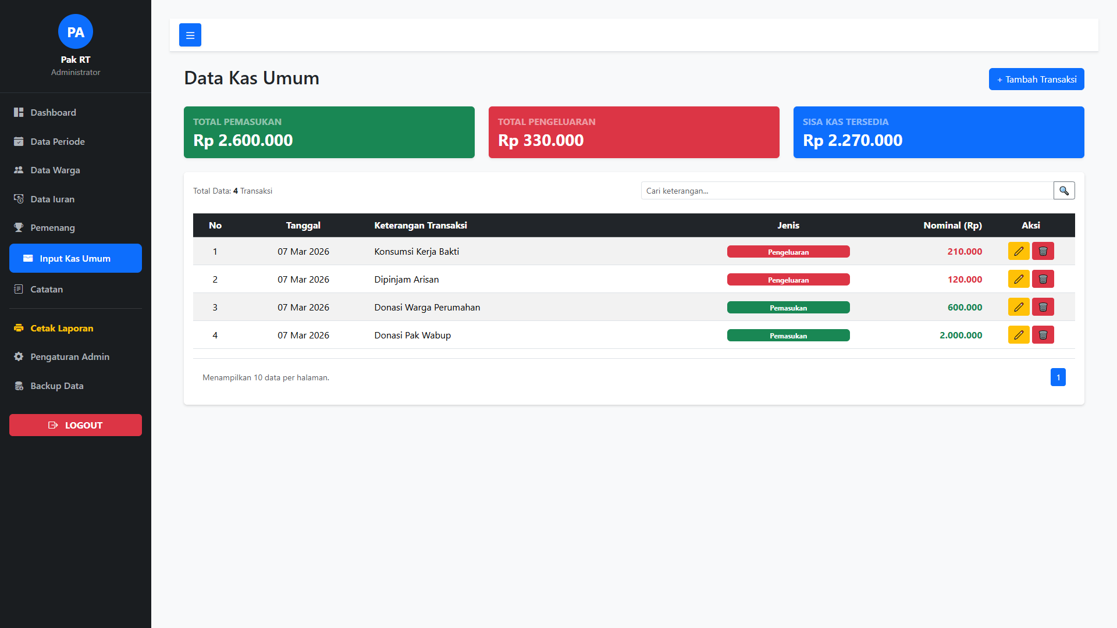Delete Donasi Warga Perumahan entry
This screenshot has width=1117, height=628.
coord(1043,307)
